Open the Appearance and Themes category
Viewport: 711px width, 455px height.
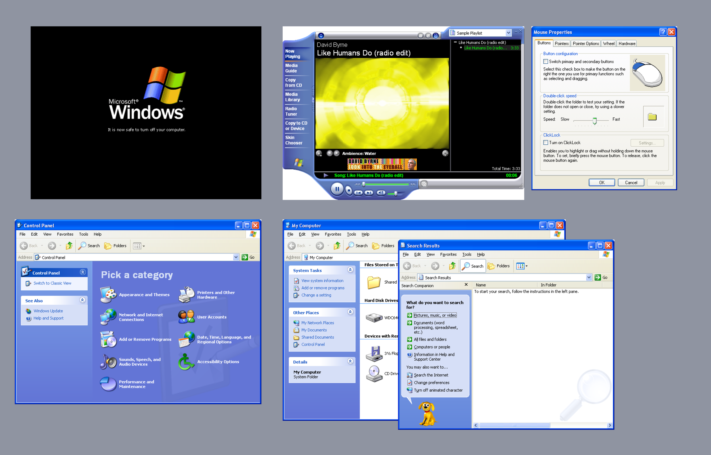tap(144, 294)
